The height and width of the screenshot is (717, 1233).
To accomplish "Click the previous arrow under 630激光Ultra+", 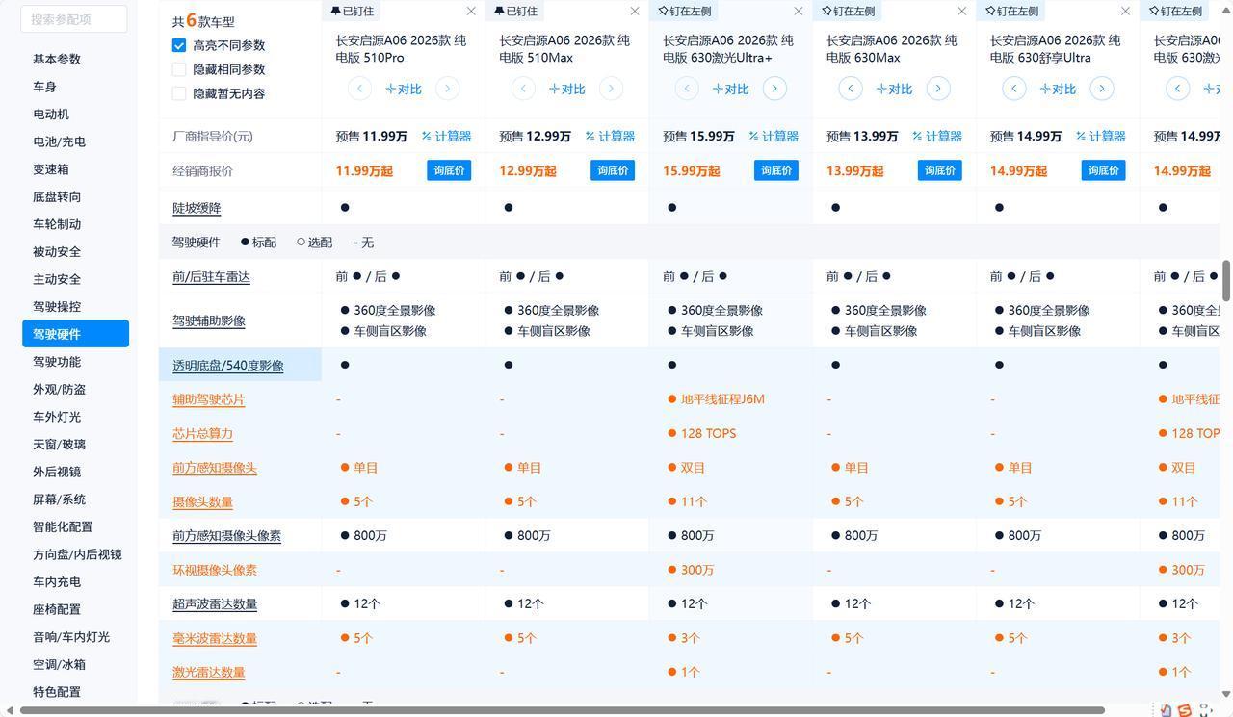I will point(687,89).
